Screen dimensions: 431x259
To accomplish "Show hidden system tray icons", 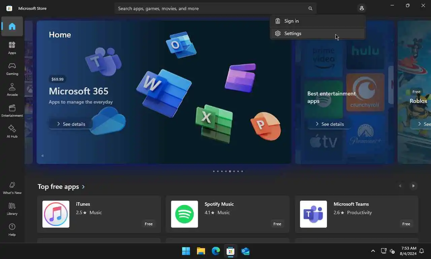I will point(373,251).
